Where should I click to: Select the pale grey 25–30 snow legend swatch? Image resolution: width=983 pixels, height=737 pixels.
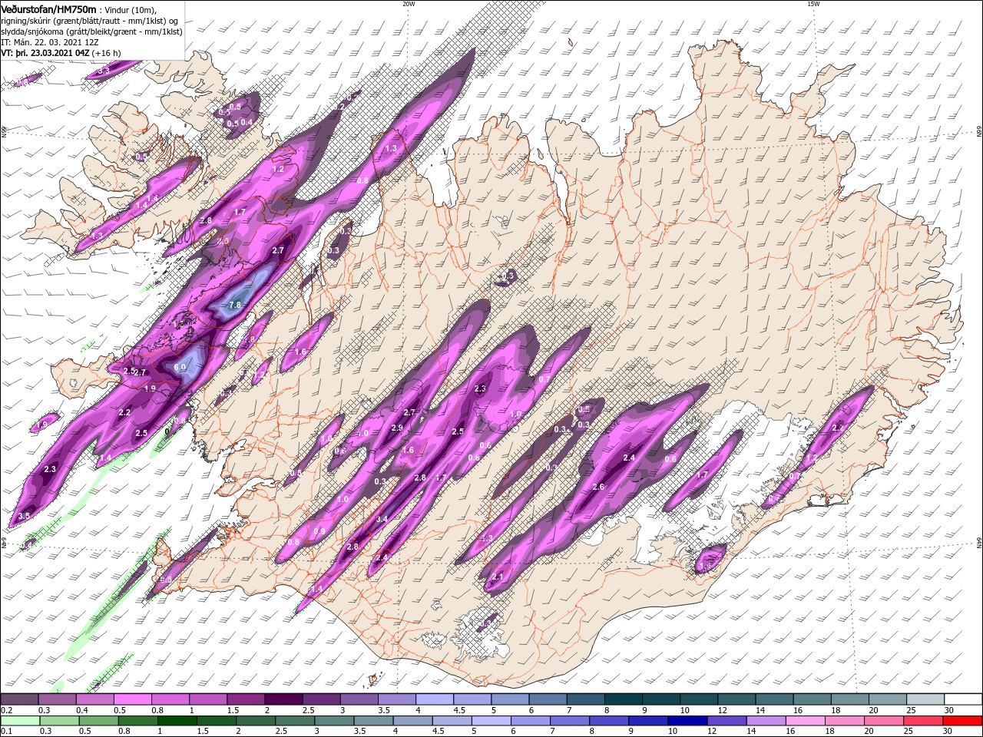[x=925, y=699]
